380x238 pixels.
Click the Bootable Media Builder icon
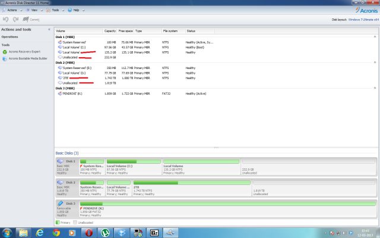click(x=5, y=59)
